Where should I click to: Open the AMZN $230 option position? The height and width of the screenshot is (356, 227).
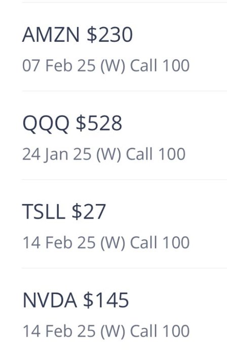pyautogui.click(x=124, y=47)
